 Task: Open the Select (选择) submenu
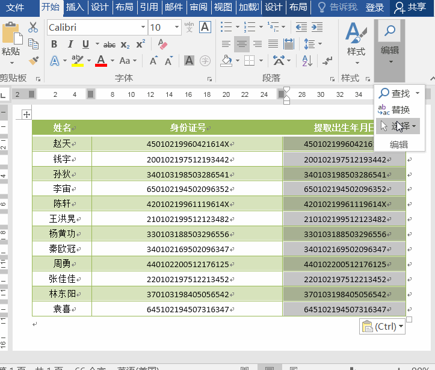tap(398, 126)
